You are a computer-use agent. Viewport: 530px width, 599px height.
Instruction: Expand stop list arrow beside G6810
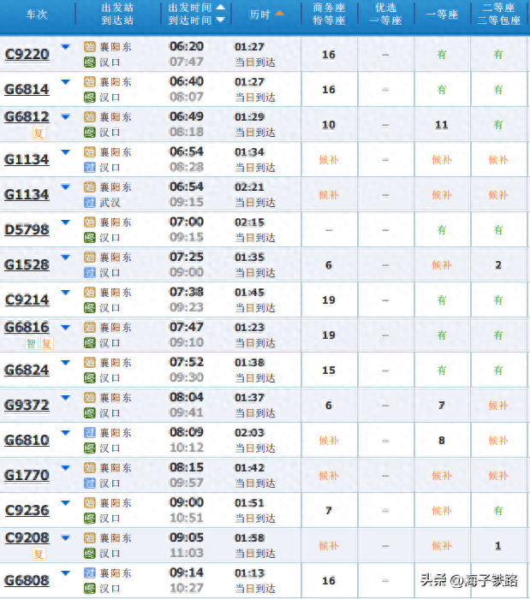pos(66,433)
